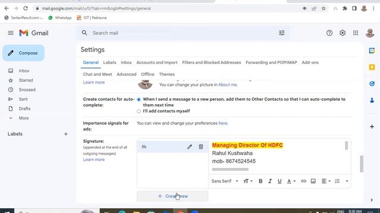Expand more formatting options arrow
This screenshot has height=213, width=380.
click(347, 181)
